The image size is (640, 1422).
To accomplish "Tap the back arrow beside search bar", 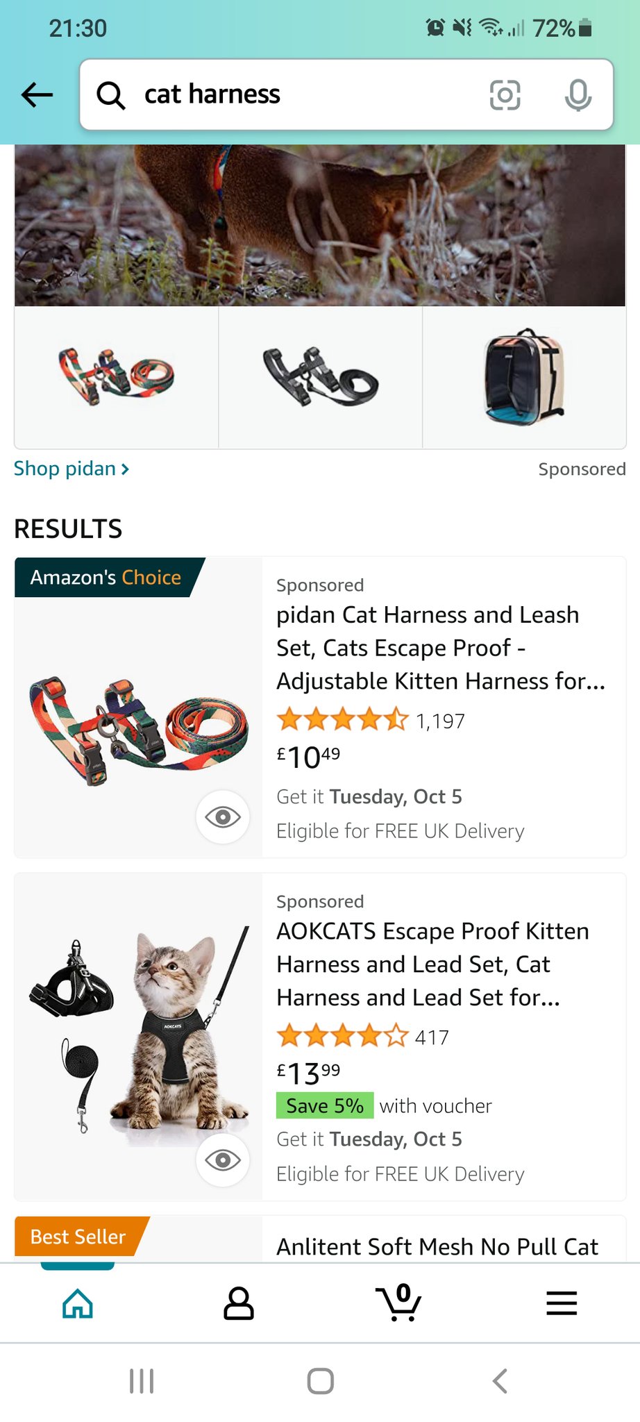I will pyautogui.click(x=37, y=94).
